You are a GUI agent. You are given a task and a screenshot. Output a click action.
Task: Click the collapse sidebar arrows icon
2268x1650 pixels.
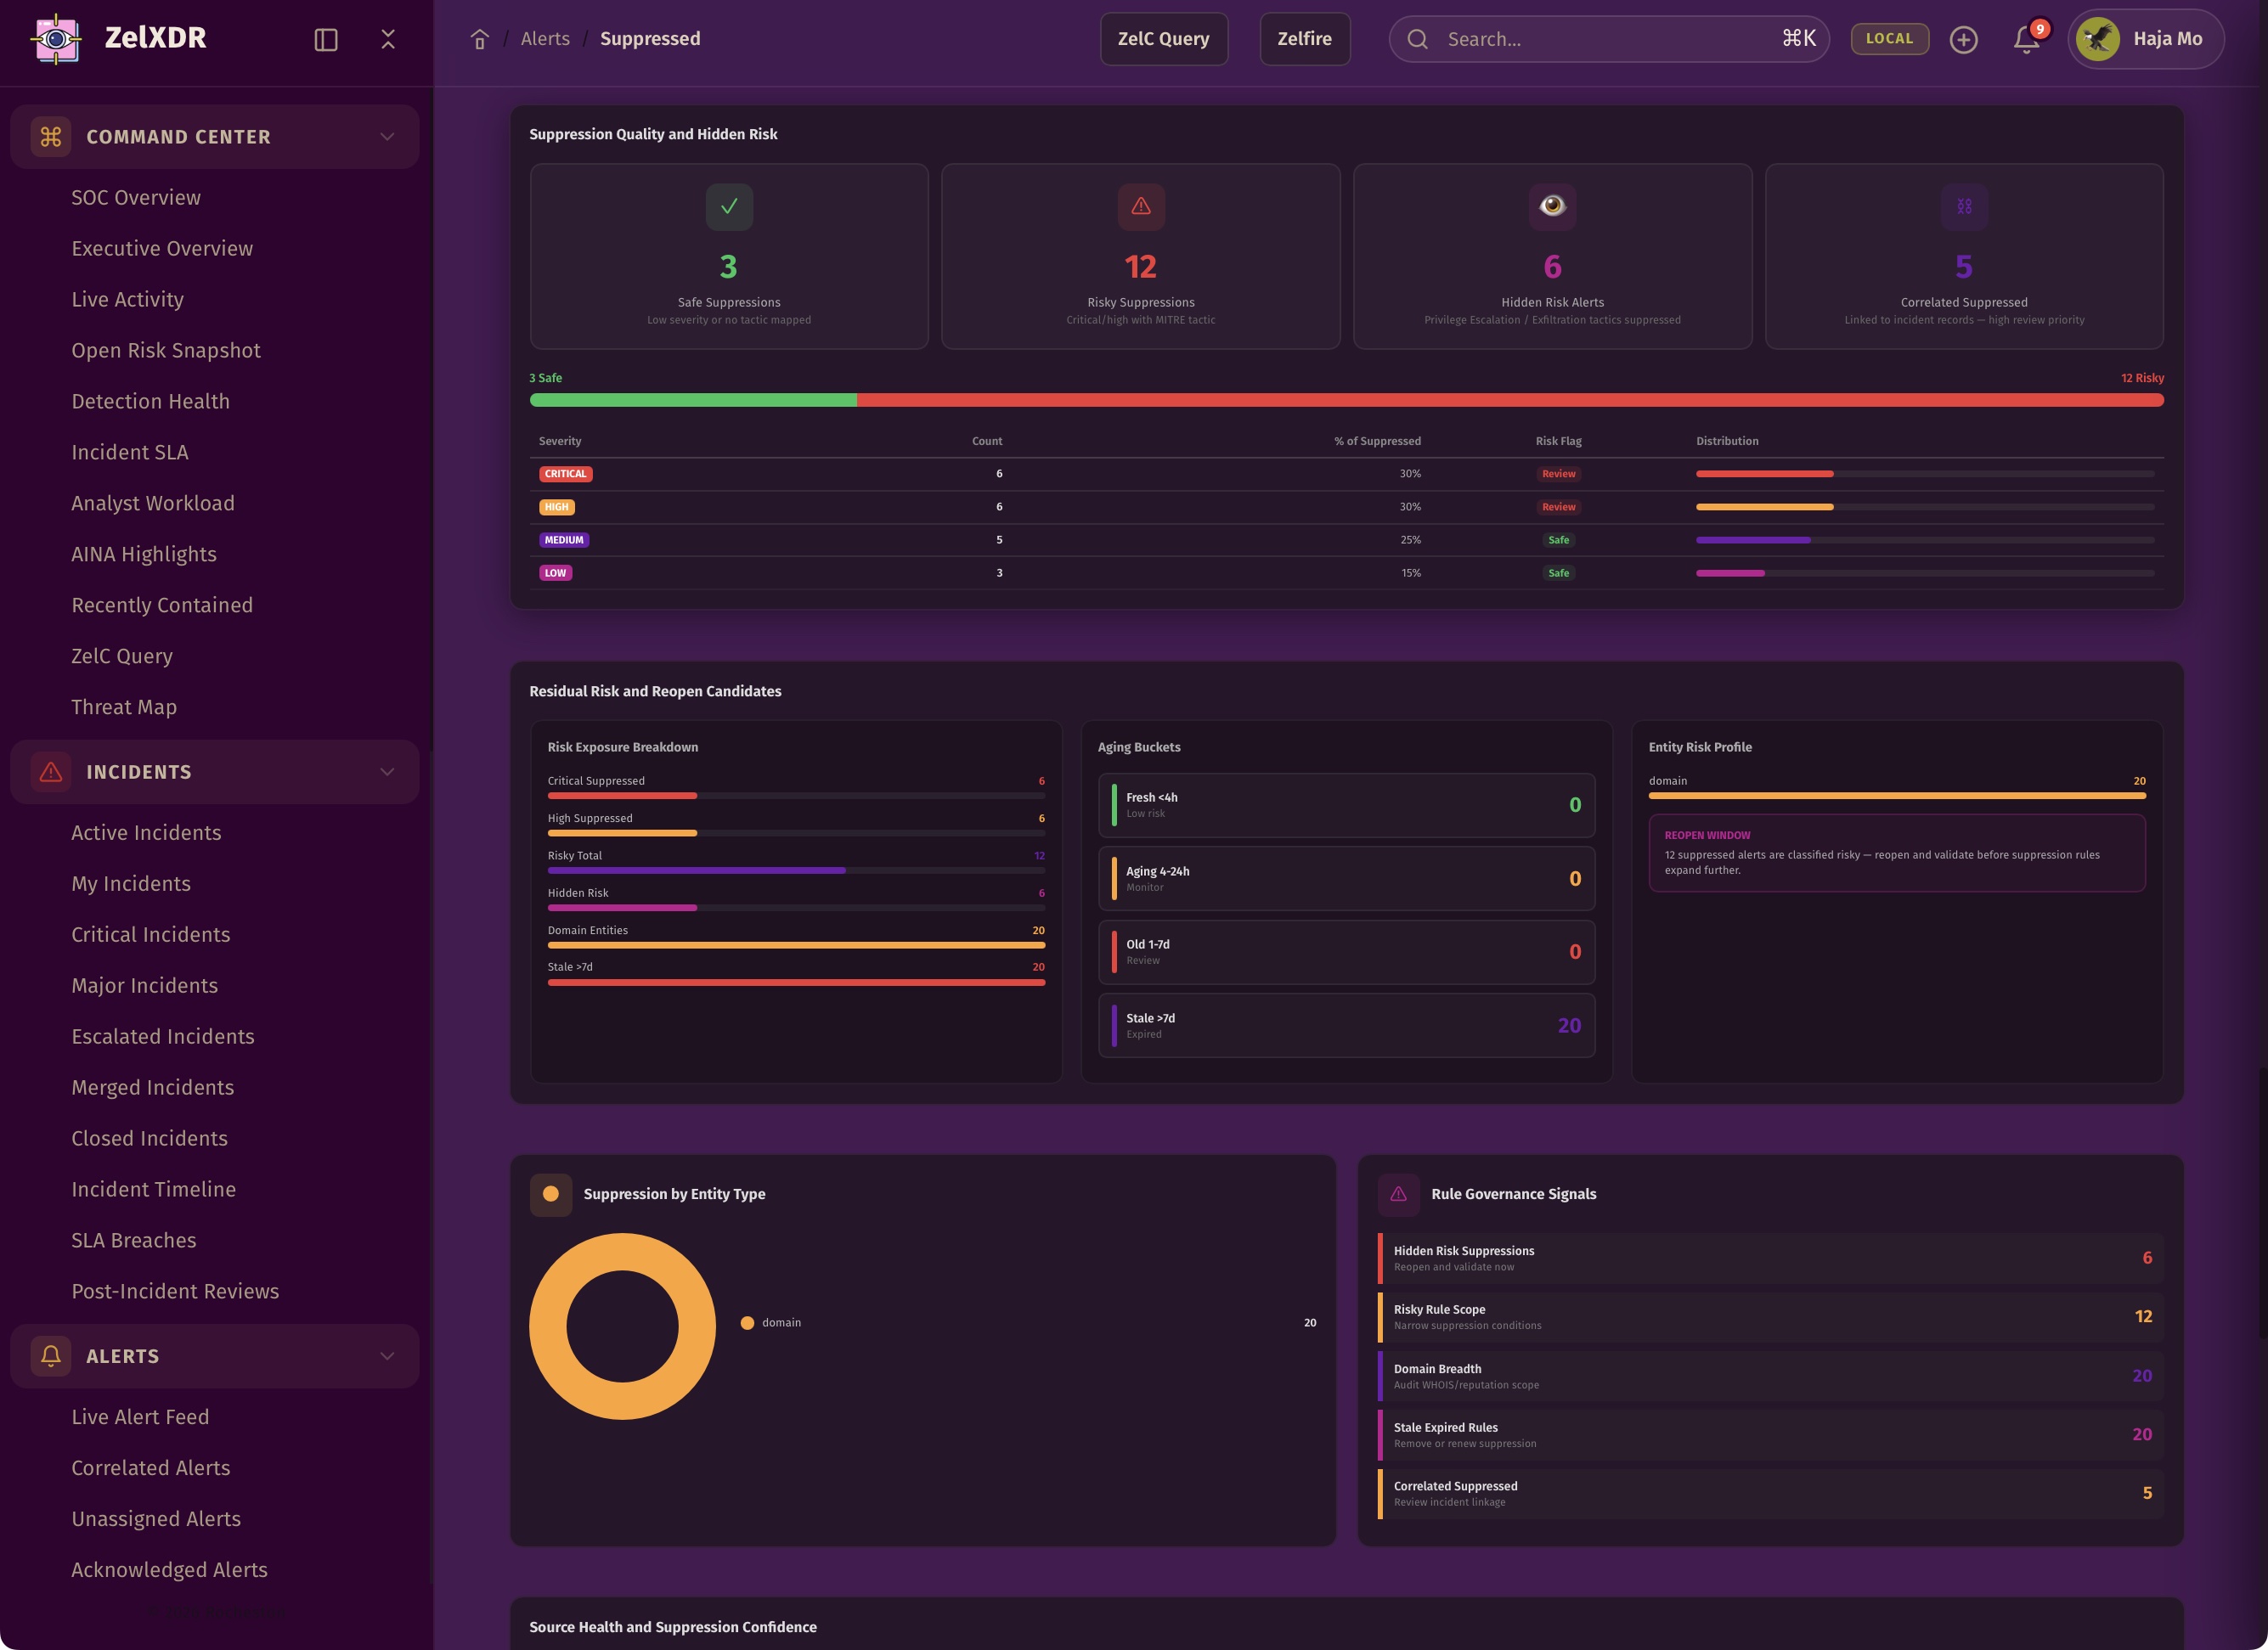pos(388,39)
